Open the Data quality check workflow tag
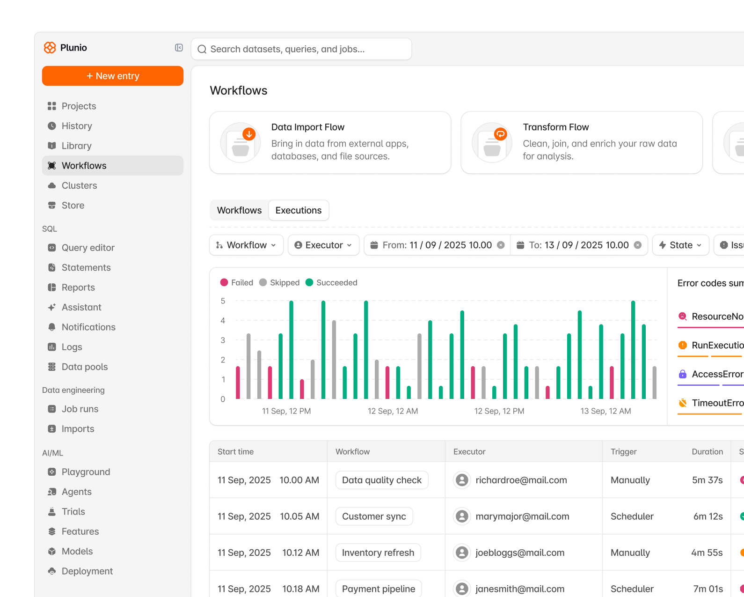Screen dimensions: 744x597 pos(382,480)
